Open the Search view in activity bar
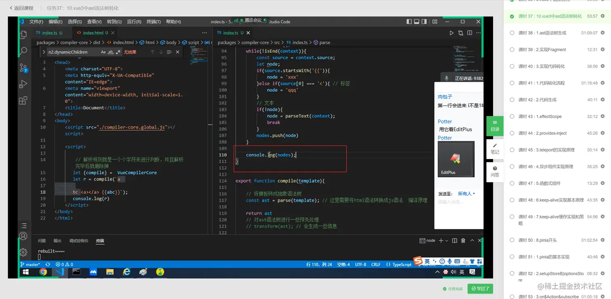611x299 pixels. coord(23,51)
